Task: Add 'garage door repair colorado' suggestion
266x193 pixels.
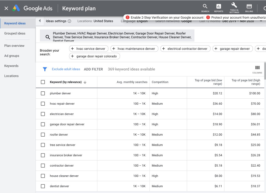Action: [x=95, y=56]
